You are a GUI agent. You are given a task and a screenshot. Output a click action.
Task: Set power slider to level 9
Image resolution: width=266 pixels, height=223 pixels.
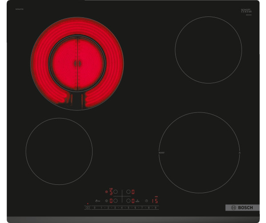point(156,208)
